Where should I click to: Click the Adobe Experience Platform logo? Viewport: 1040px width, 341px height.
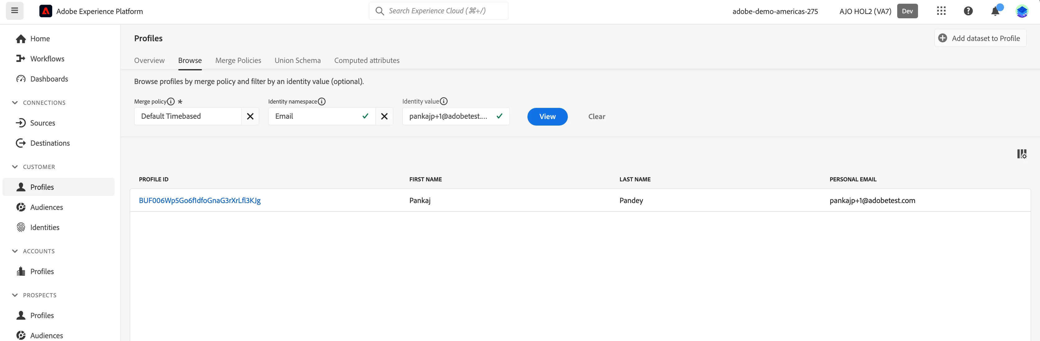tap(46, 11)
